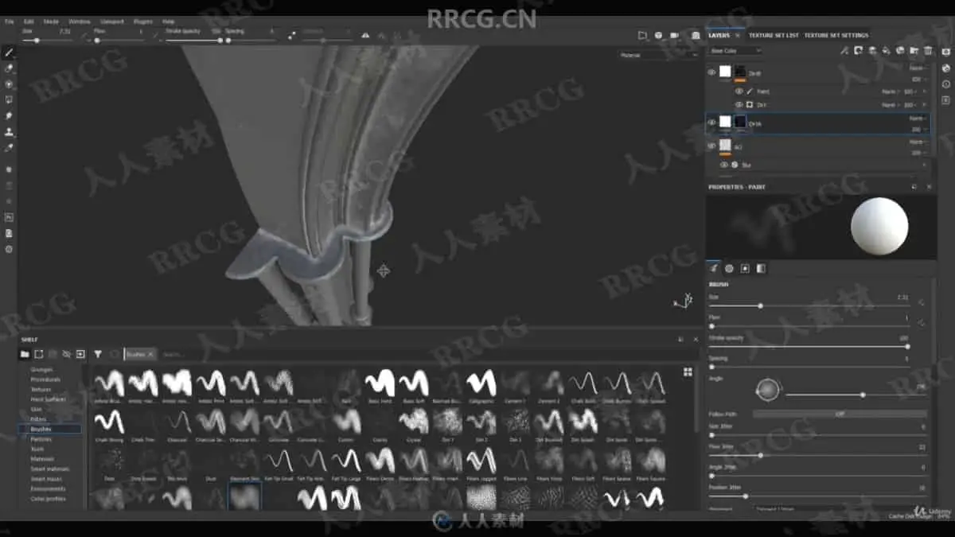Screen dimensions: 955x537
Task: Switch shelf thumbnails with grid view icon
Action: (688, 372)
